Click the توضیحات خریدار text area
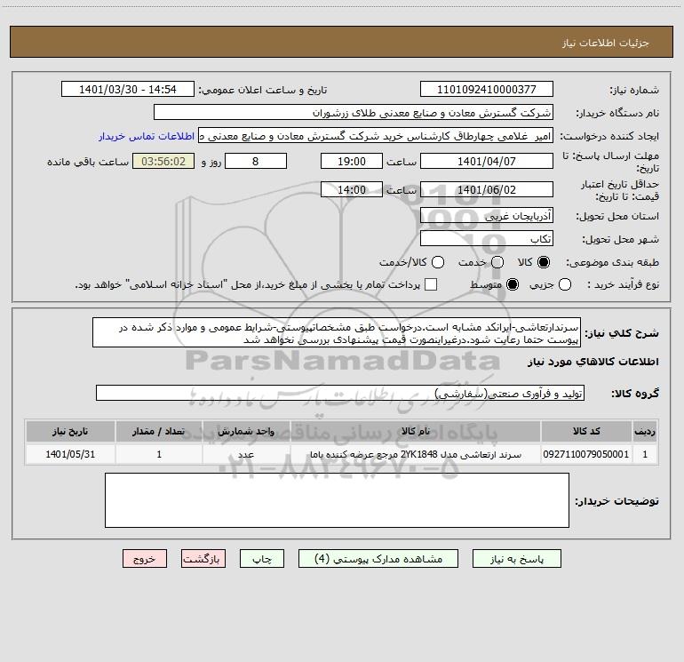Screen dimensions: 684x662 coord(337,500)
